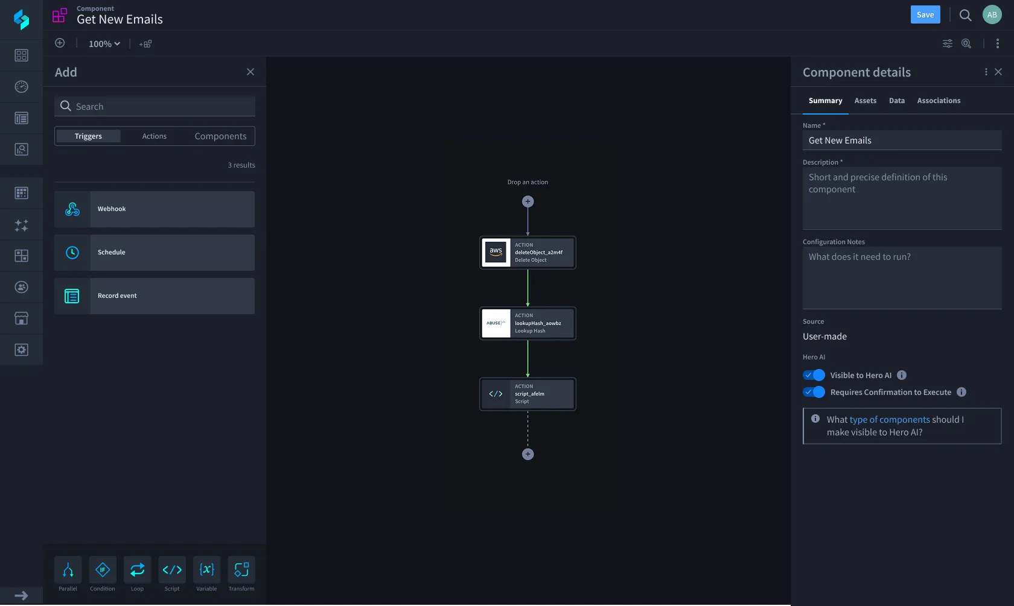Viewport: 1014px width, 606px height.
Task: Toggle Requires Confirmation to Execute switch
Action: click(814, 392)
